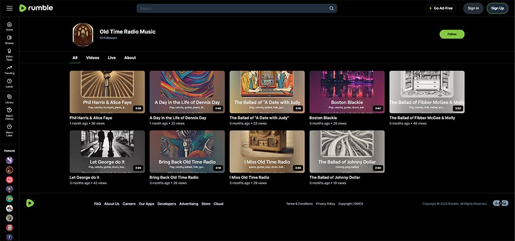Open the featured channel avatar with letter N
The height and width of the screenshot is (241, 515).
[9, 160]
